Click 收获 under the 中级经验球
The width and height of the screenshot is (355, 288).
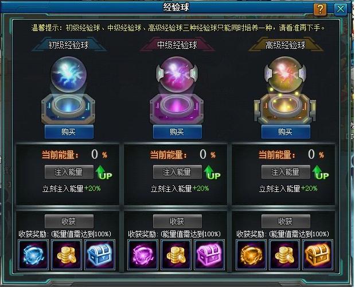177,221
